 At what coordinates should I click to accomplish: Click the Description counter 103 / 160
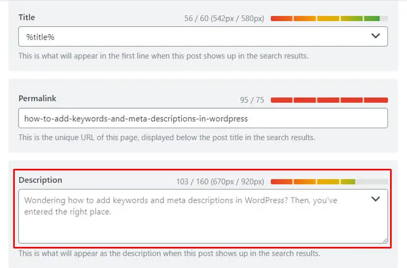click(192, 181)
